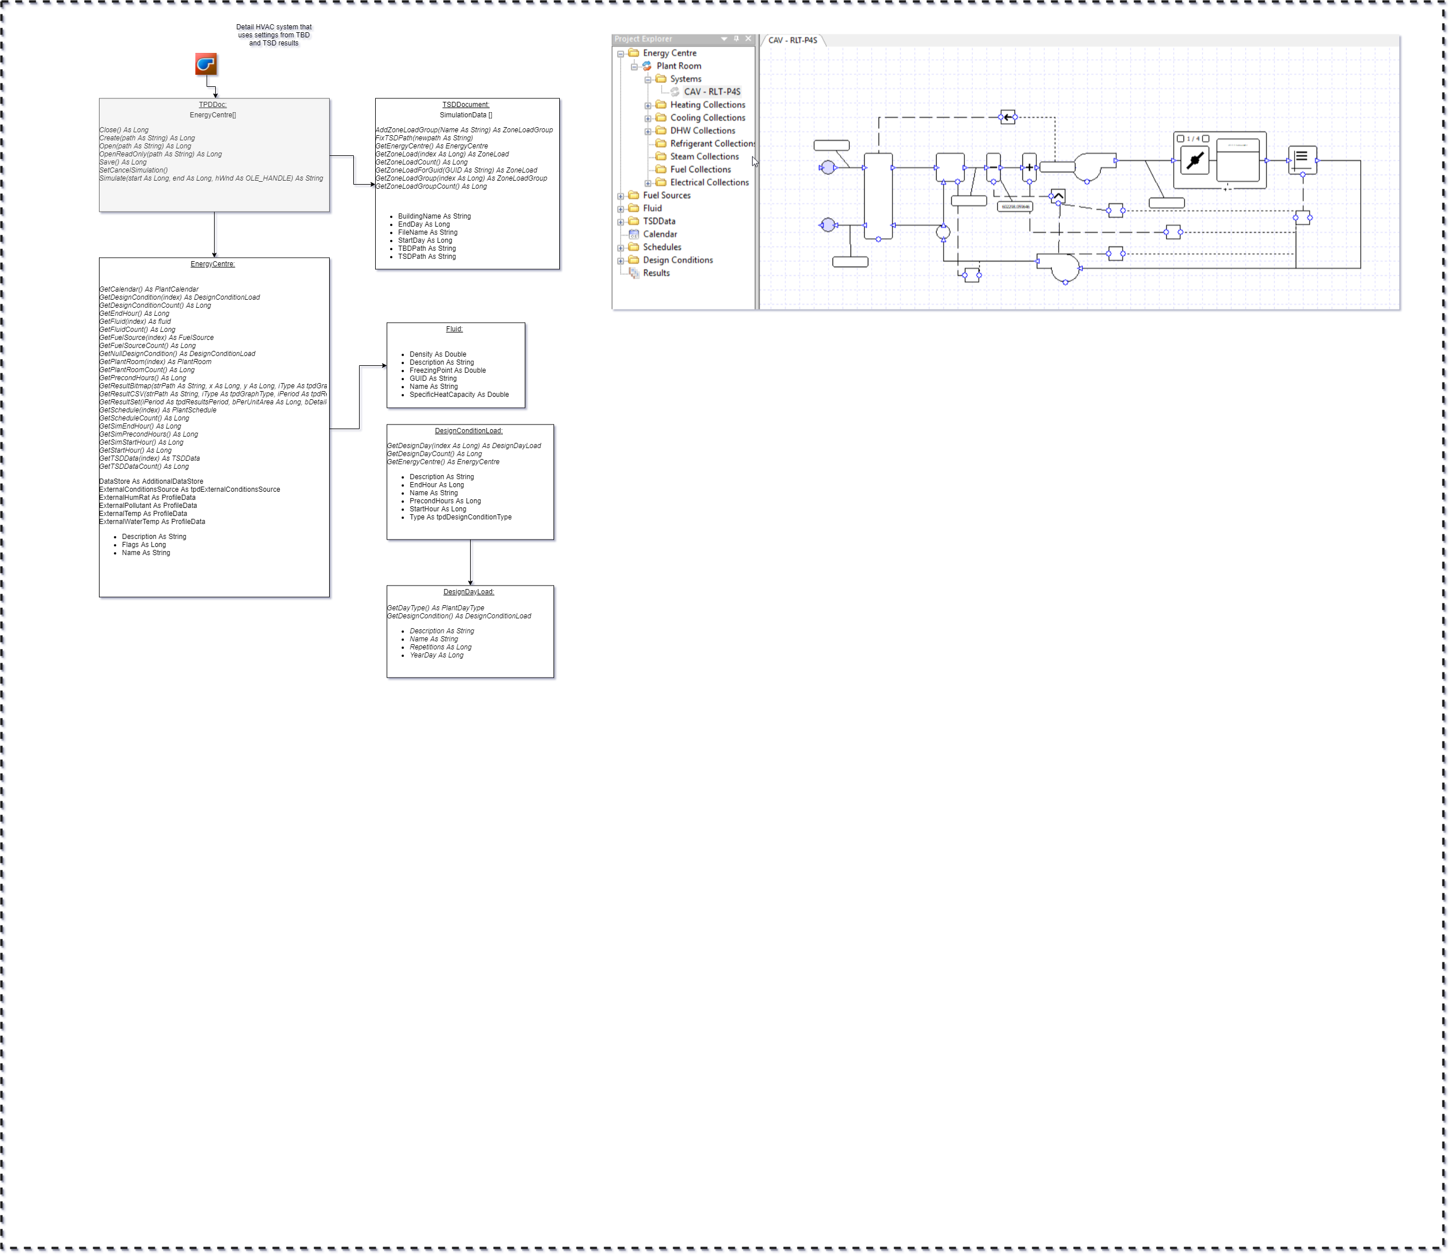Select the tall exchanger component on the left
1454x1258 pixels.
878,197
